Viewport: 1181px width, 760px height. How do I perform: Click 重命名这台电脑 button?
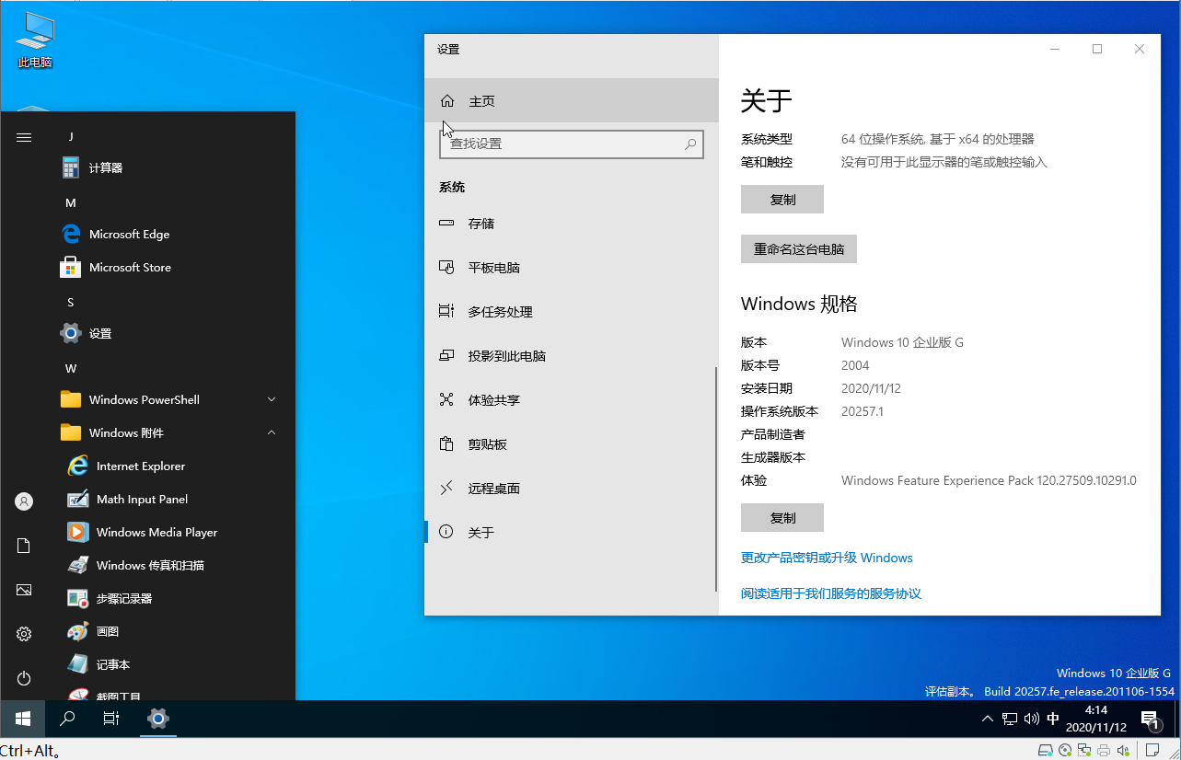pos(799,249)
